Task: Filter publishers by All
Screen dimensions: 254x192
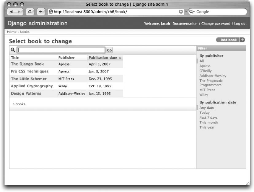Action: [202, 61]
